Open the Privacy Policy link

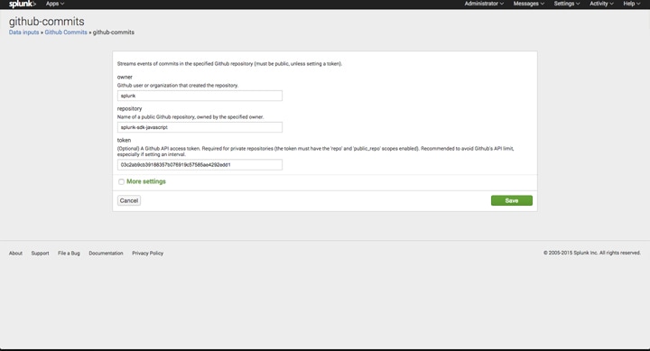pyautogui.click(x=147, y=254)
